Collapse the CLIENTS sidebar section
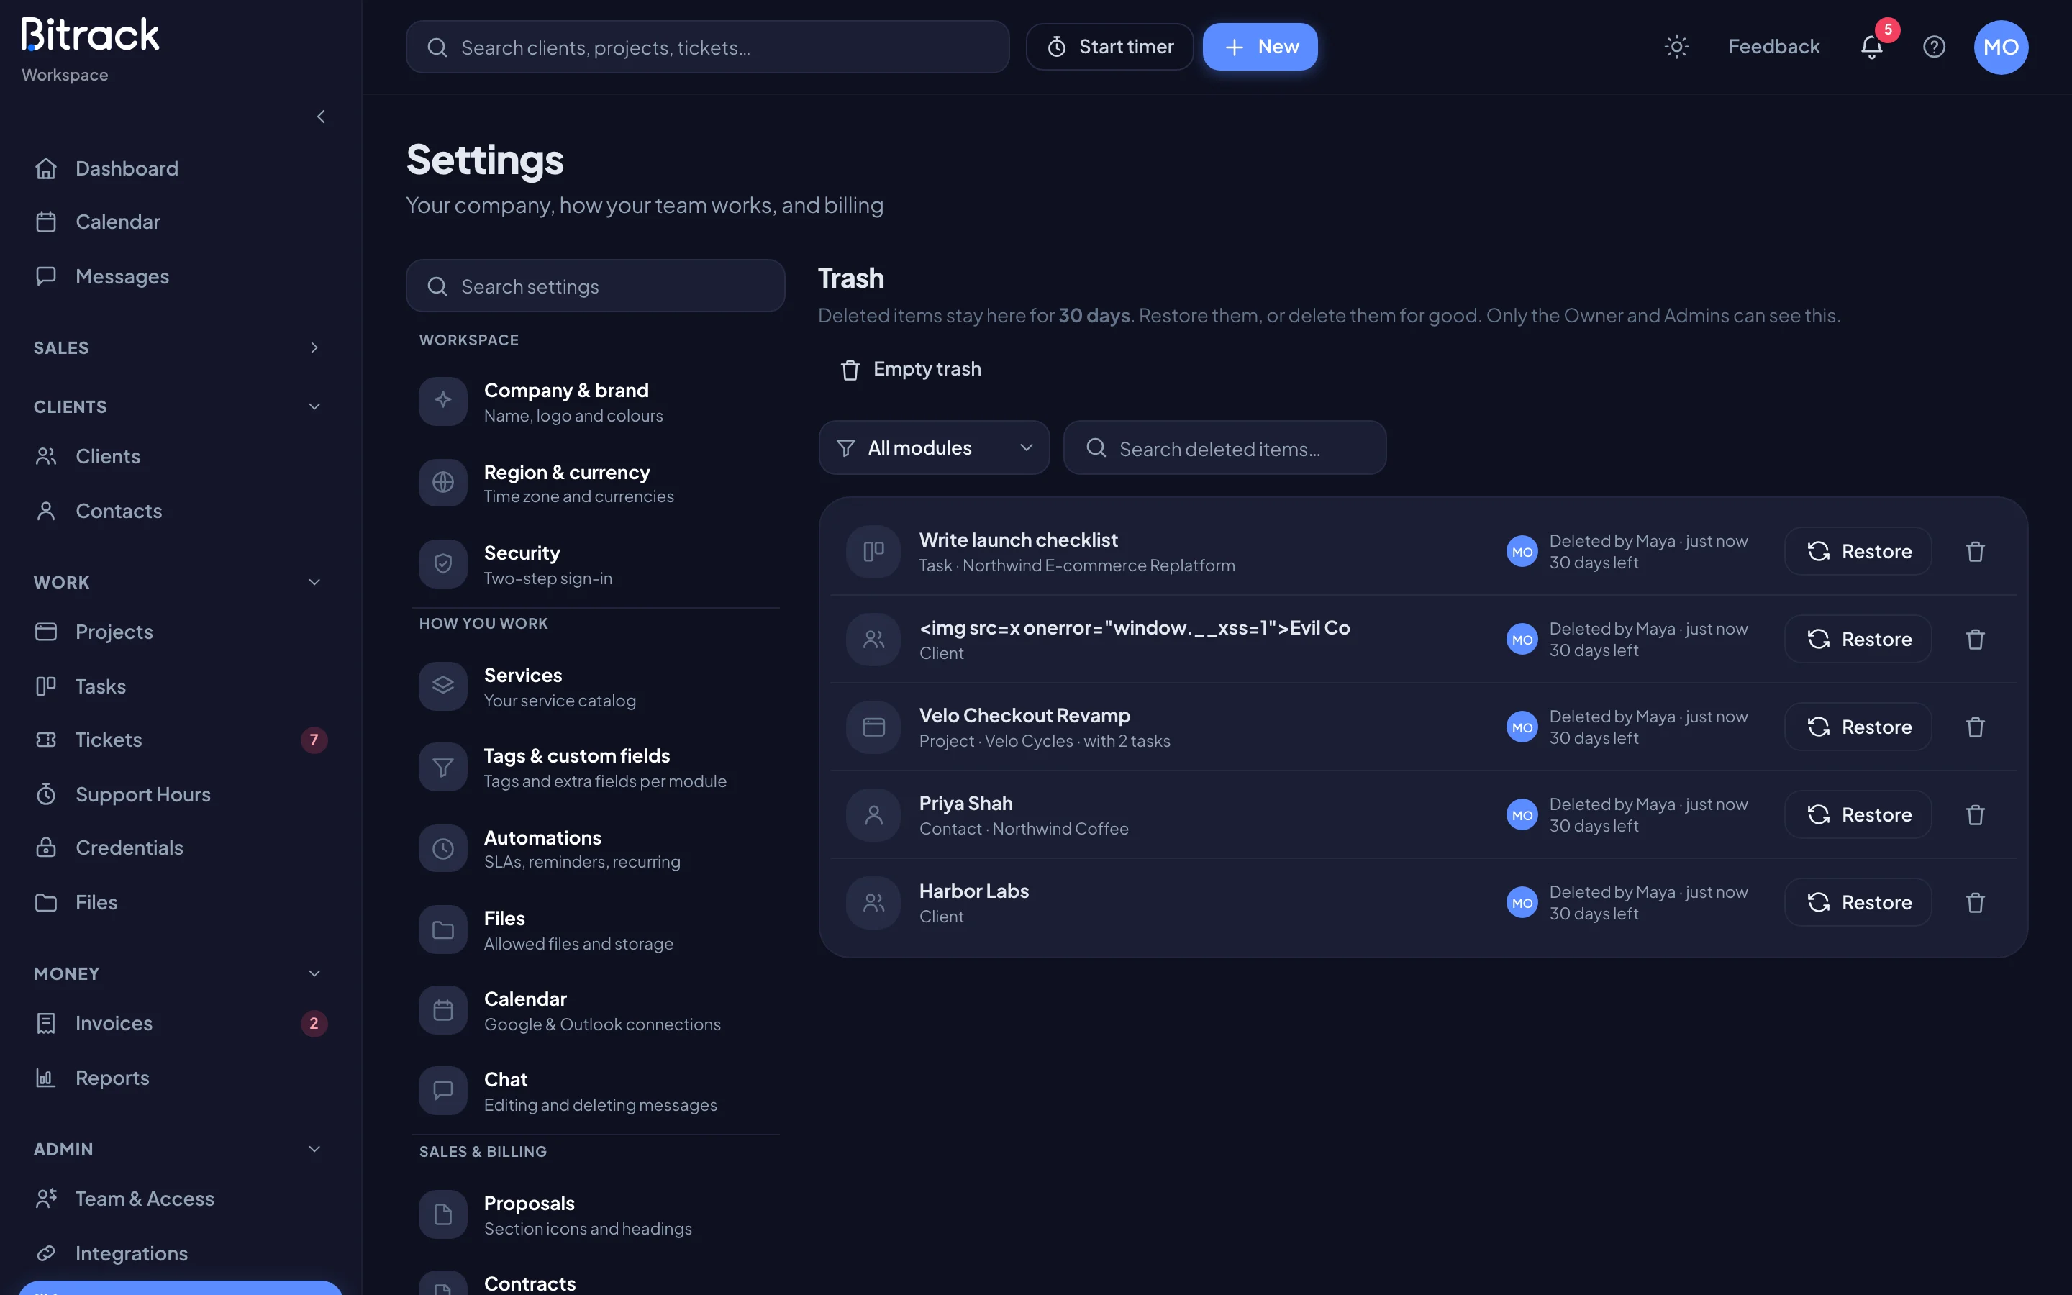The height and width of the screenshot is (1295, 2072). tap(180, 406)
